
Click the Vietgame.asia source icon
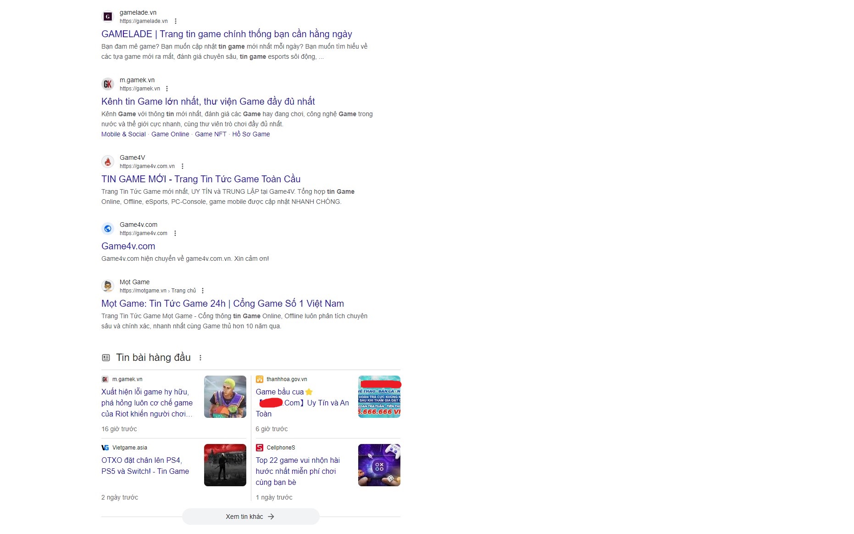105,448
